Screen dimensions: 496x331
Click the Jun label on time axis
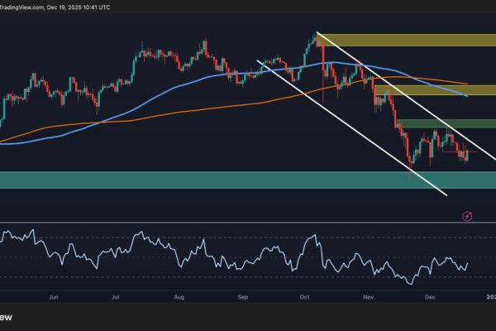point(55,295)
